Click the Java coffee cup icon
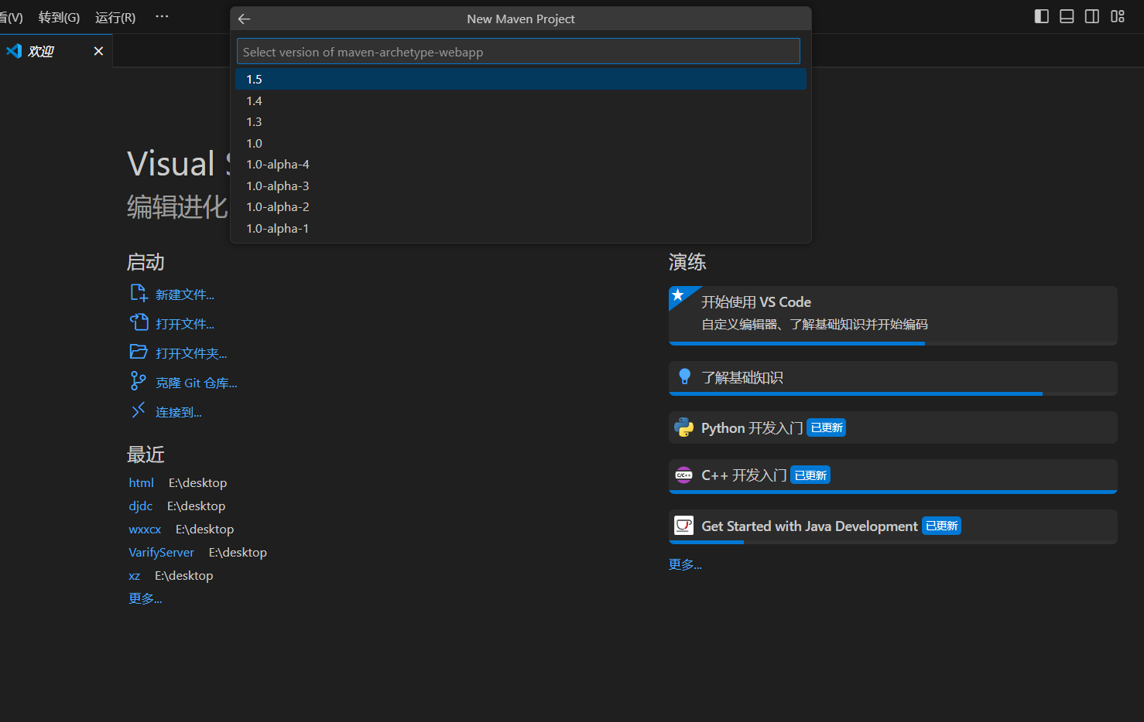Viewport: 1144px width, 722px height. pos(683,526)
